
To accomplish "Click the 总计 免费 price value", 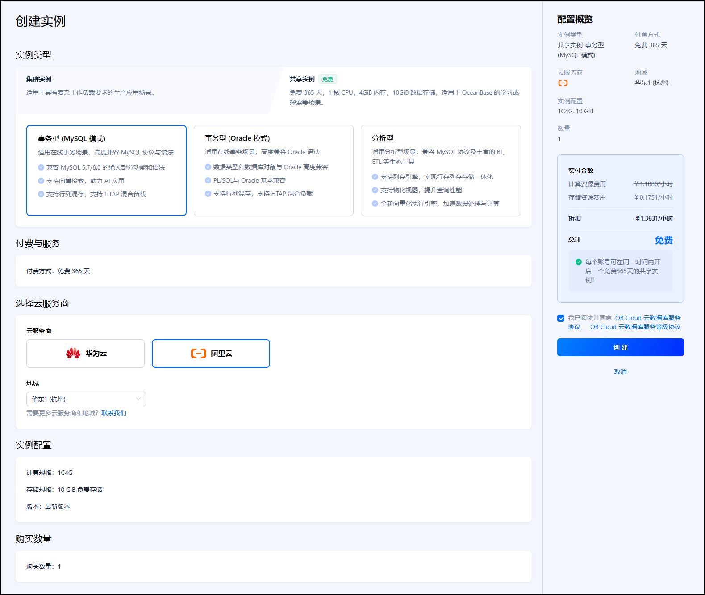I will click(x=664, y=240).
